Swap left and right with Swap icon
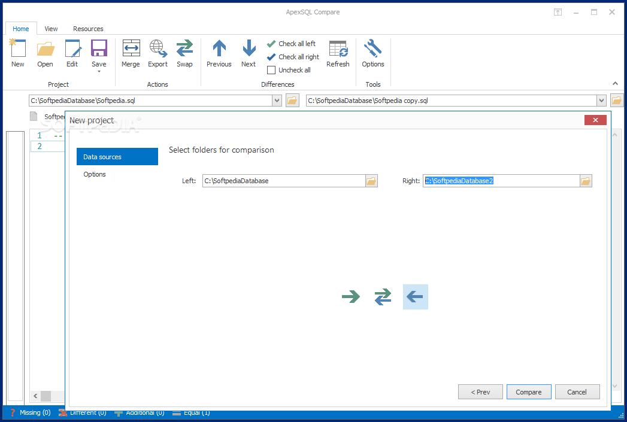The width and height of the screenshot is (627, 422). pyautogui.click(x=184, y=53)
